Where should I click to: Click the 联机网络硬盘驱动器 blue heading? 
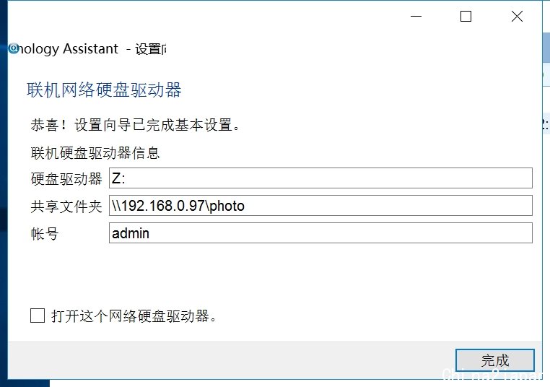point(104,90)
